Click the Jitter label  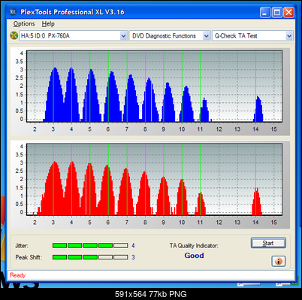pyautogui.click(x=22, y=246)
